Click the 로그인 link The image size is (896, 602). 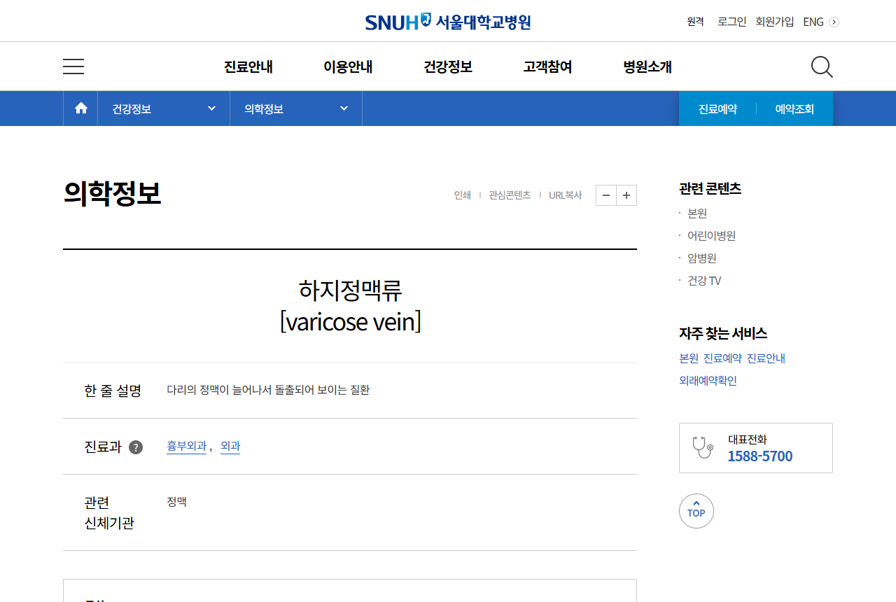732,22
